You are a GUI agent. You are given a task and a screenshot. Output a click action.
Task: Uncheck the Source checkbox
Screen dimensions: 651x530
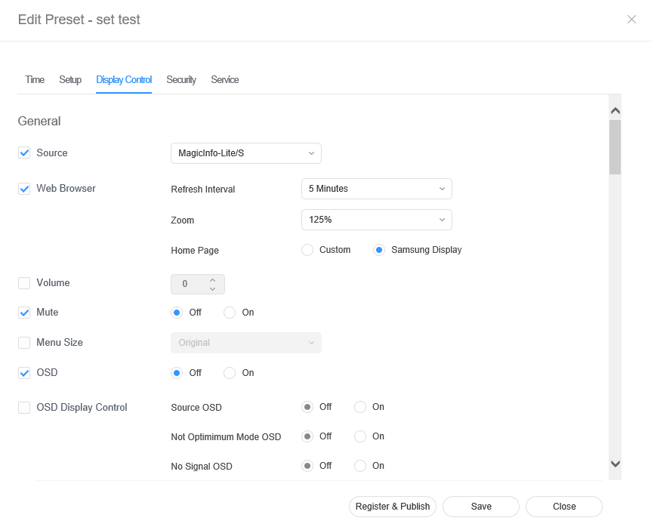pos(24,153)
